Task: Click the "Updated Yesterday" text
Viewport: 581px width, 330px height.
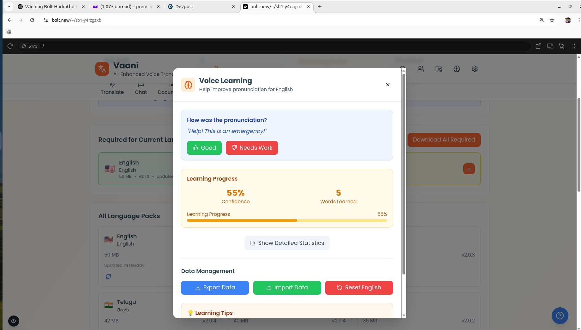Action: 124,265
